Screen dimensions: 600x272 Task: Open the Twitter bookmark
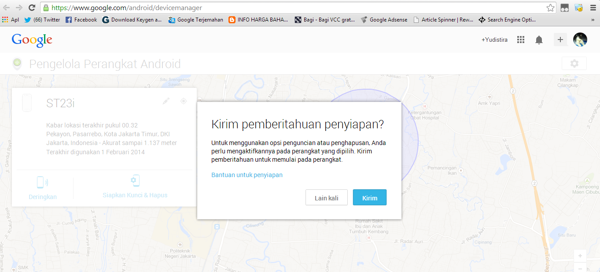42,20
